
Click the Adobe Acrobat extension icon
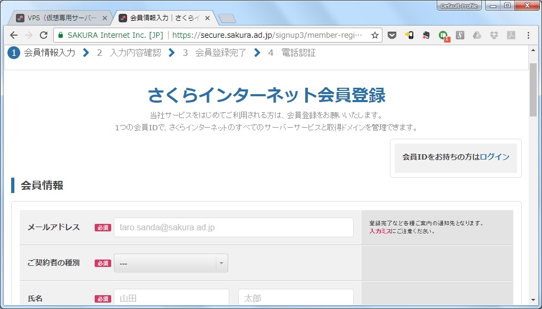[x=511, y=35]
